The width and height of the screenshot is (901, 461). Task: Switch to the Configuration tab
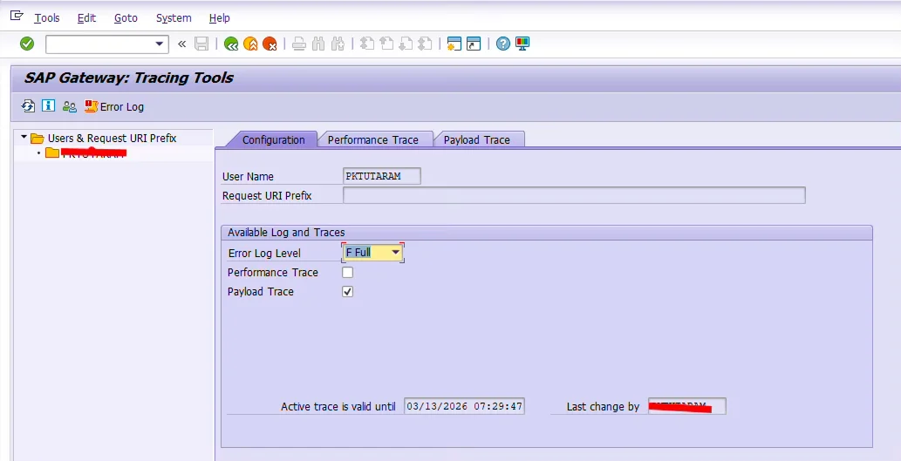273,140
